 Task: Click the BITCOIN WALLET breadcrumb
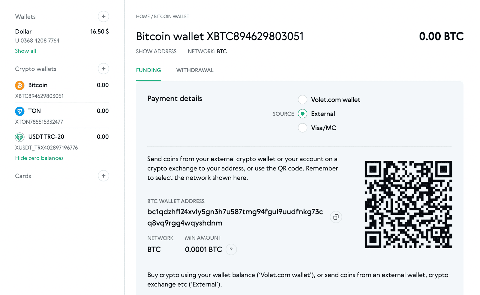171,16
